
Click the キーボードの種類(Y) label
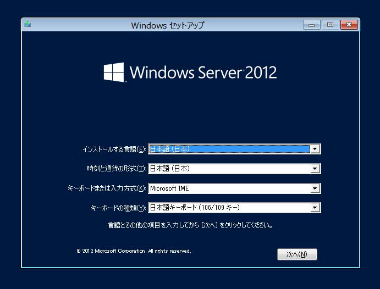118,208
